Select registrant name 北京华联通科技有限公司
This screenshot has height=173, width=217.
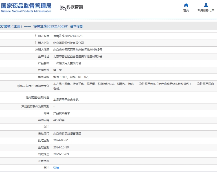(69, 43)
